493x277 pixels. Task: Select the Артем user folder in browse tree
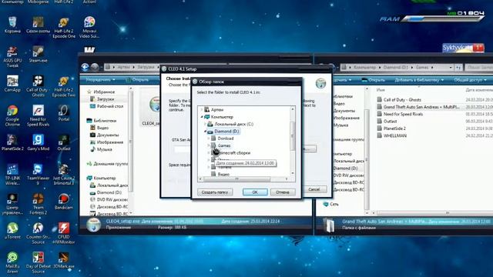[x=217, y=109]
